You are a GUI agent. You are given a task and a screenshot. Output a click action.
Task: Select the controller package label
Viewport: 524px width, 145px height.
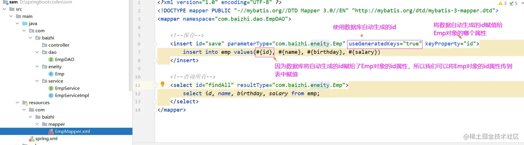click(x=59, y=45)
